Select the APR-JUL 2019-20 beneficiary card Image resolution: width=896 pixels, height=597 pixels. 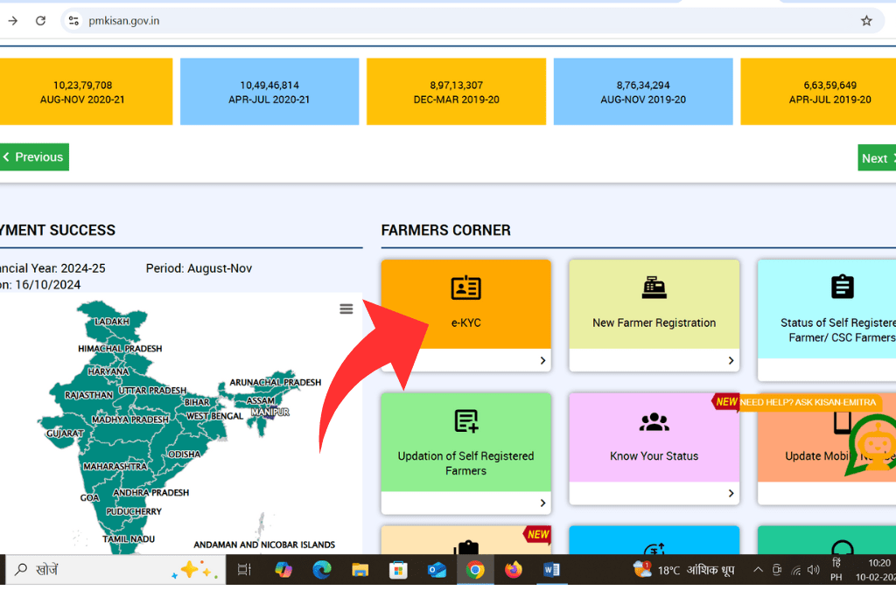[x=818, y=91]
